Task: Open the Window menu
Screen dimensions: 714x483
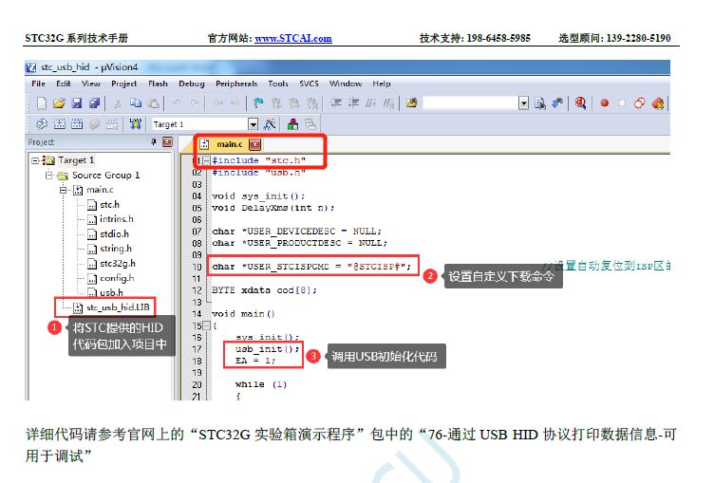Action: pos(346,84)
